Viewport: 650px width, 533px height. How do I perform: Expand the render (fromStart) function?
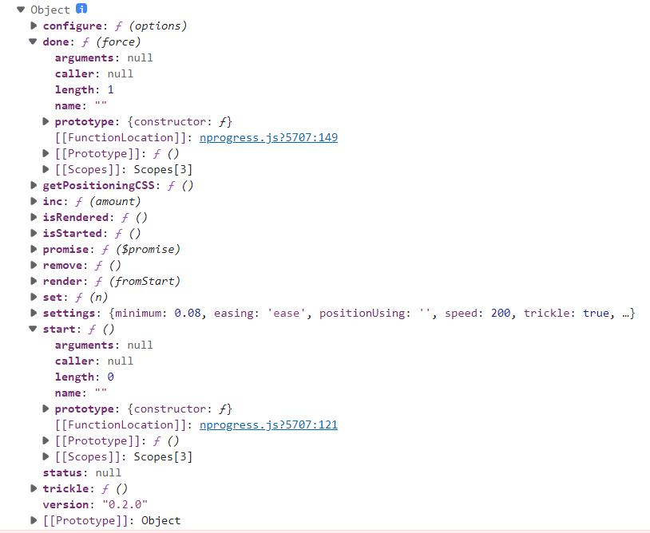(34, 281)
